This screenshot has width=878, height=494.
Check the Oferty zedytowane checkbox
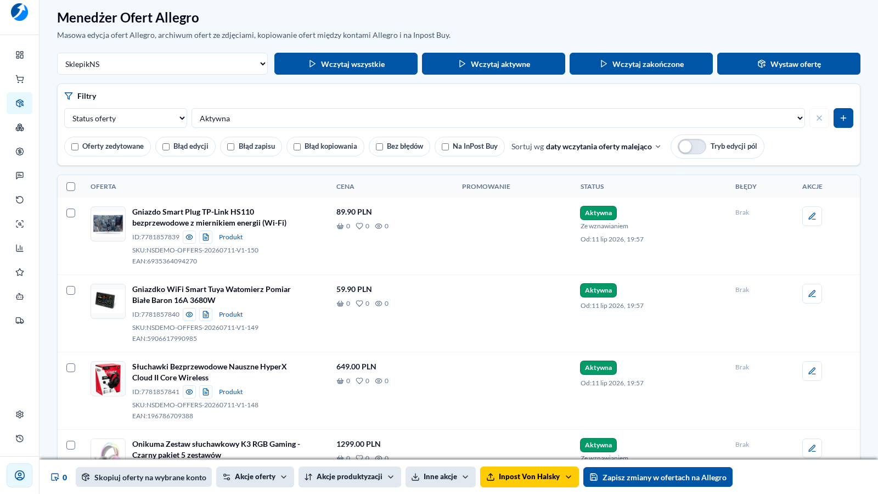click(75, 147)
